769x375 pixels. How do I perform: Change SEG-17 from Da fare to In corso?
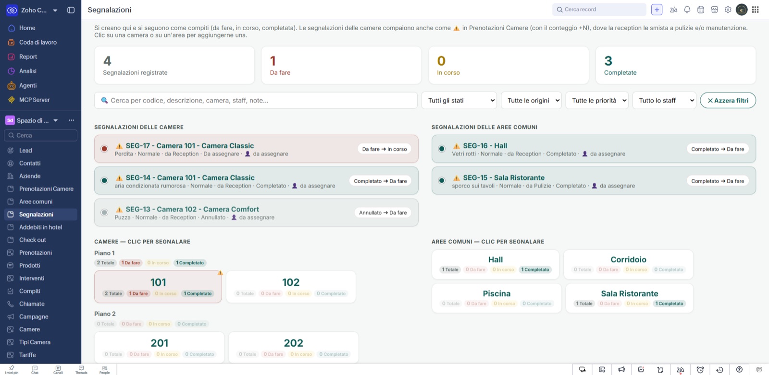(384, 149)
